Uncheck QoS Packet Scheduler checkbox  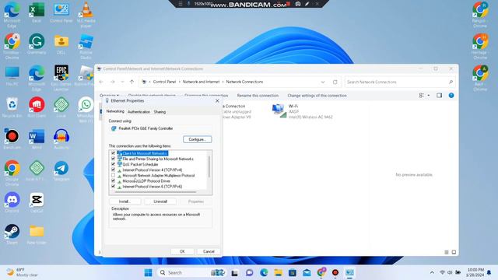coord(113,164)
